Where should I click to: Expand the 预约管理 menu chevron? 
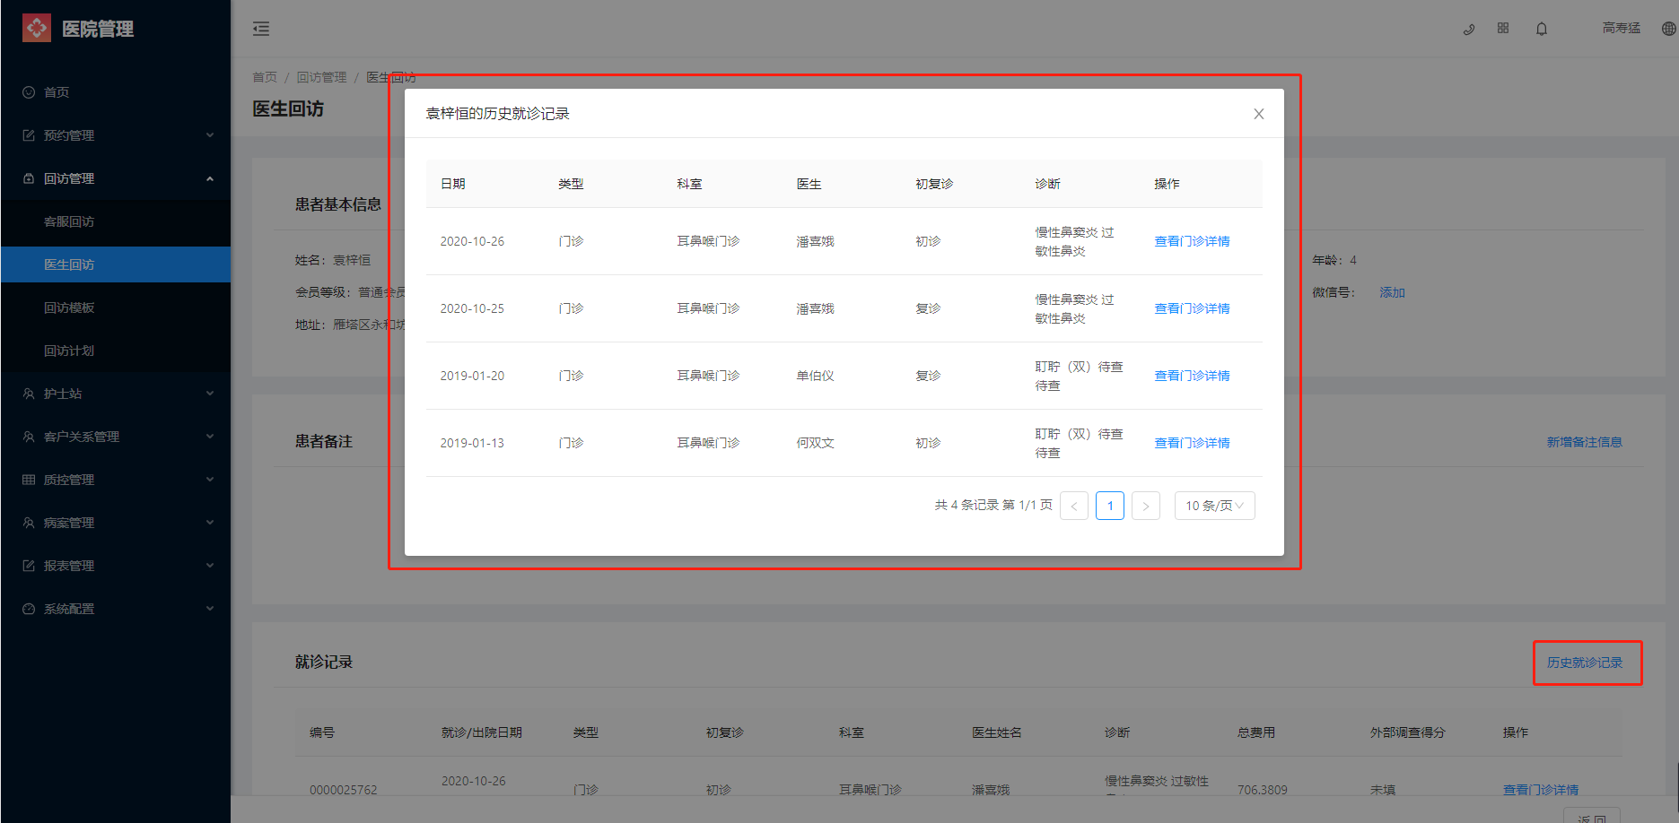pos(210,135)
